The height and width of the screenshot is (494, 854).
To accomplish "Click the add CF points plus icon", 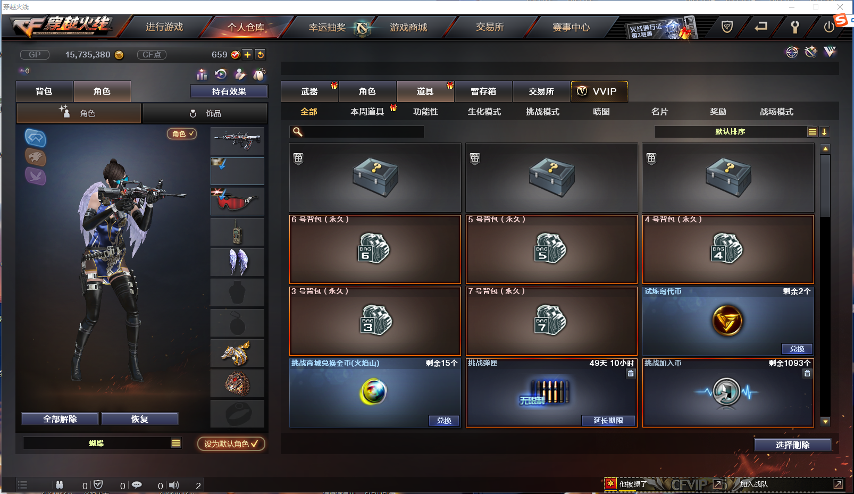I will click(x=248, y=55).
